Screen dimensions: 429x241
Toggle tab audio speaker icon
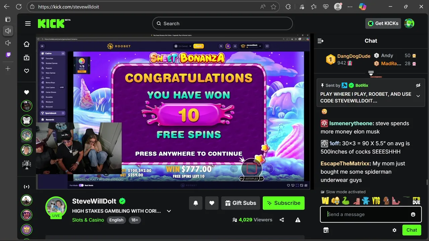8,31
